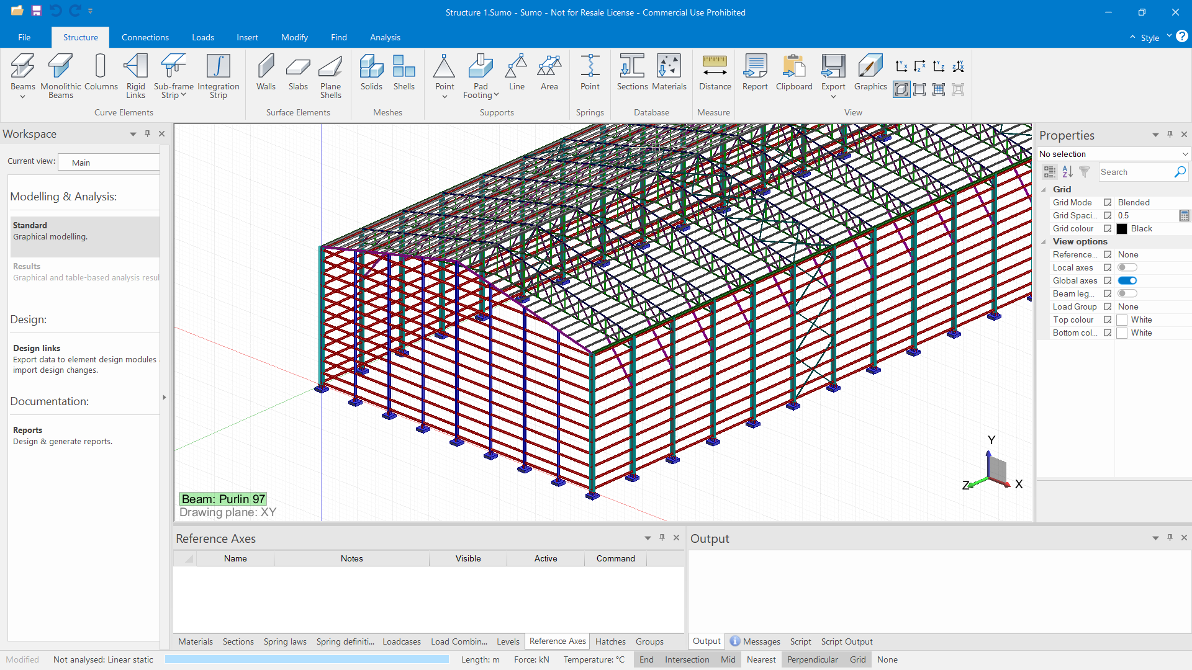The width and height of the screenshot is (1192, 670).
Task: Enable Perpendicular snap in status bar
Action: [813, 659]
